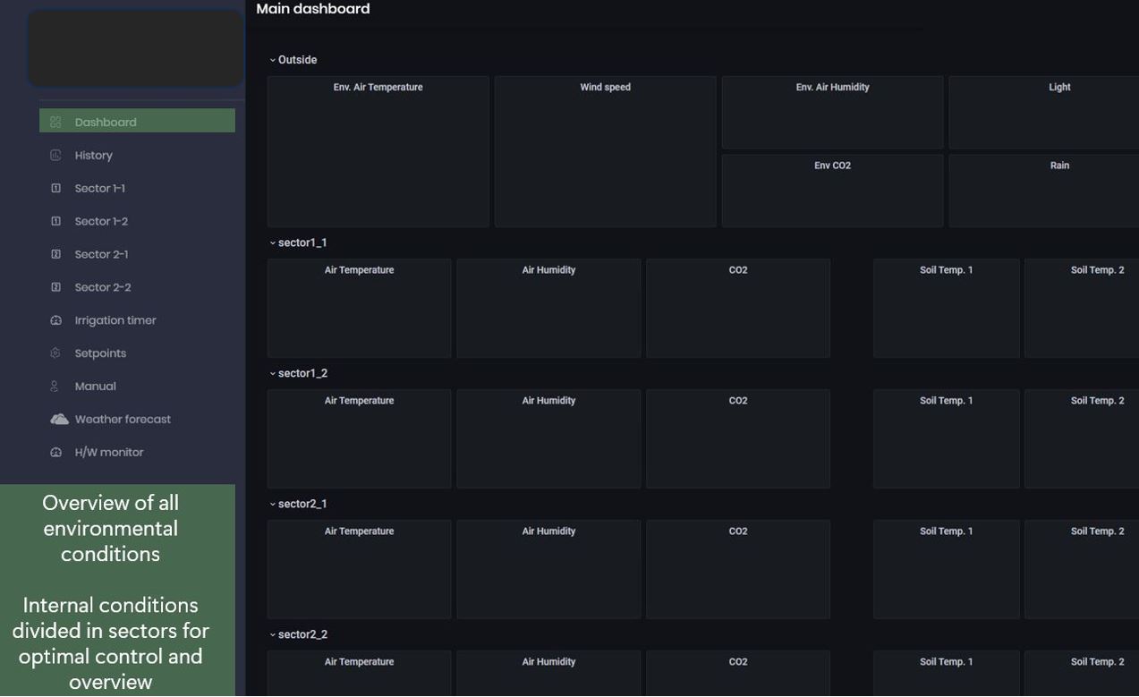Collapse the sector2_2 row chevron
1139x697 pixels.
(273, 634)
